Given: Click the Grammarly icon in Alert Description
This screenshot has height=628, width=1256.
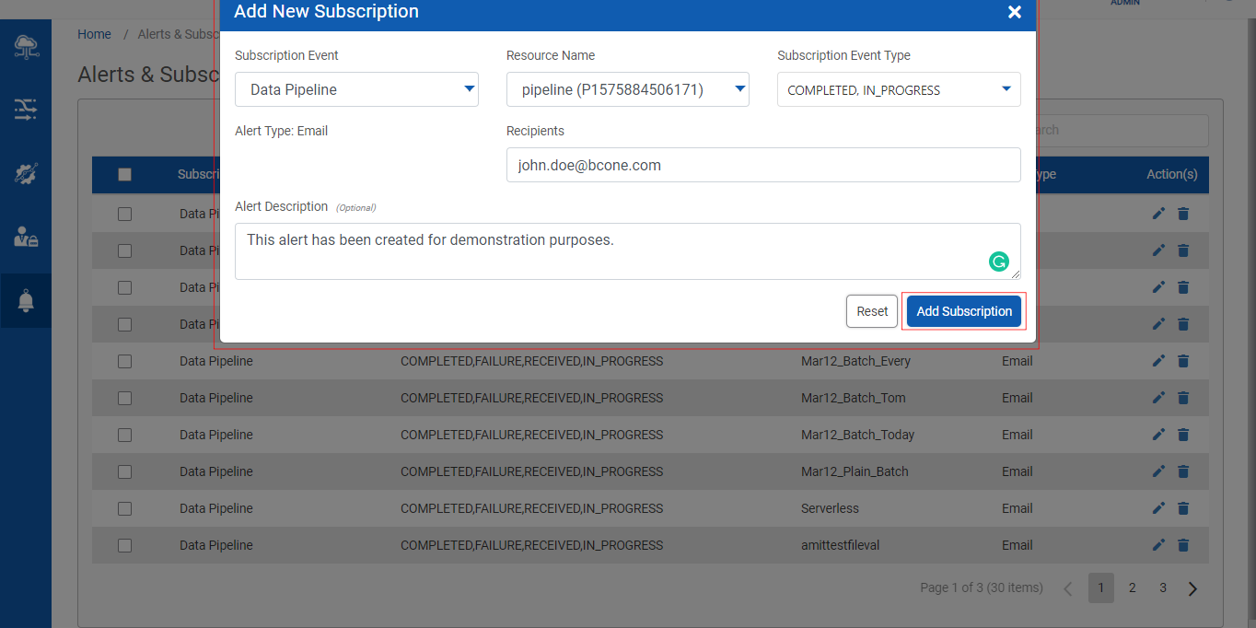Looking at the screenshot, I should click(999, 262).
